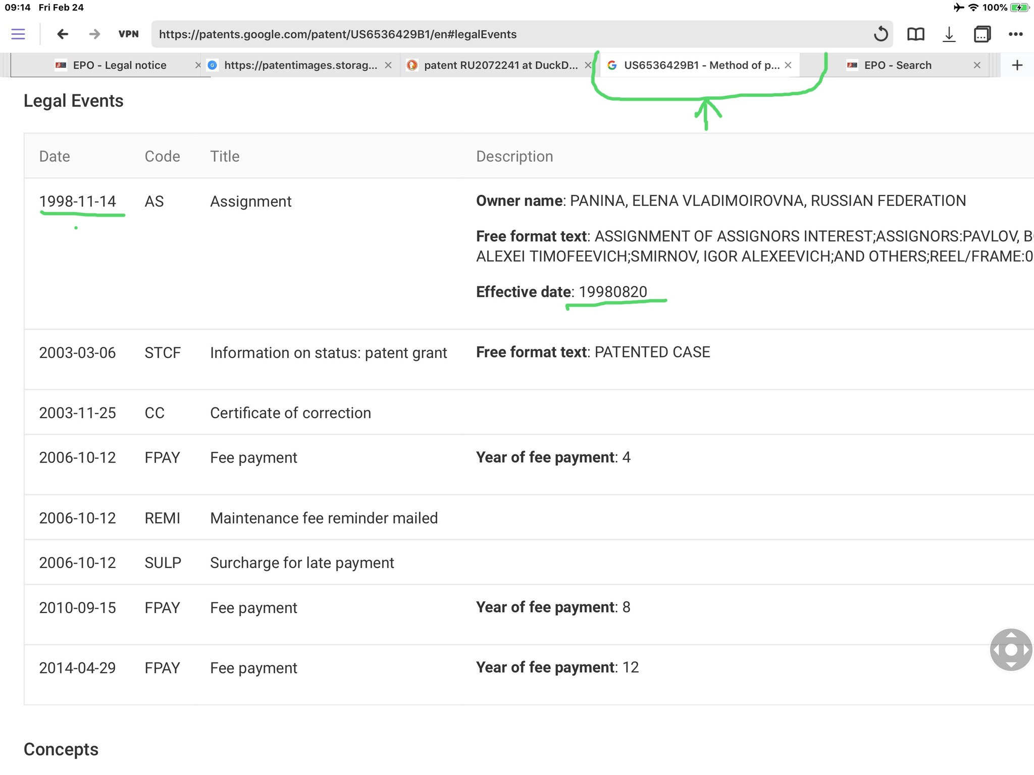Toggle the VPN indicator
Viewport: 1034px width, 775px height.
[128, 34]
